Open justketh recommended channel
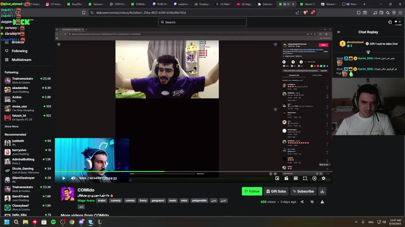The image size is (405, 227). click(28, 143)
